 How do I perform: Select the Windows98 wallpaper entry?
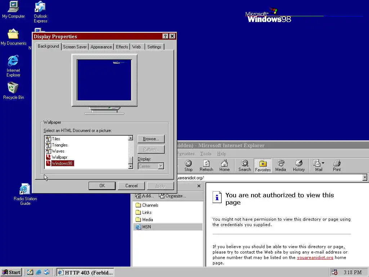62,163
